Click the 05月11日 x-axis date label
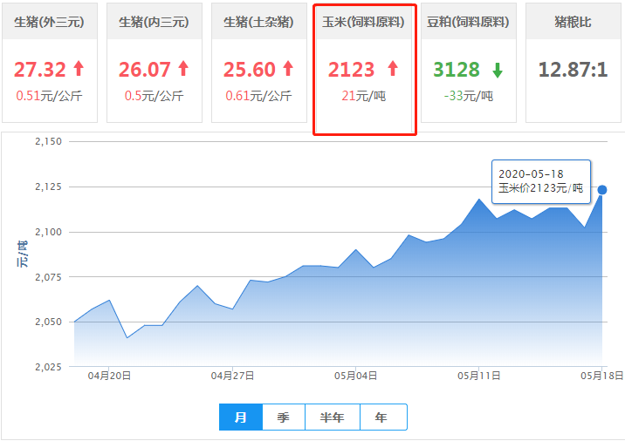This screenshot has width=625, height=441. pos(479,376)
